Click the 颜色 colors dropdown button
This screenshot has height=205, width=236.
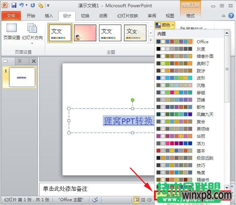click(165, 25)
